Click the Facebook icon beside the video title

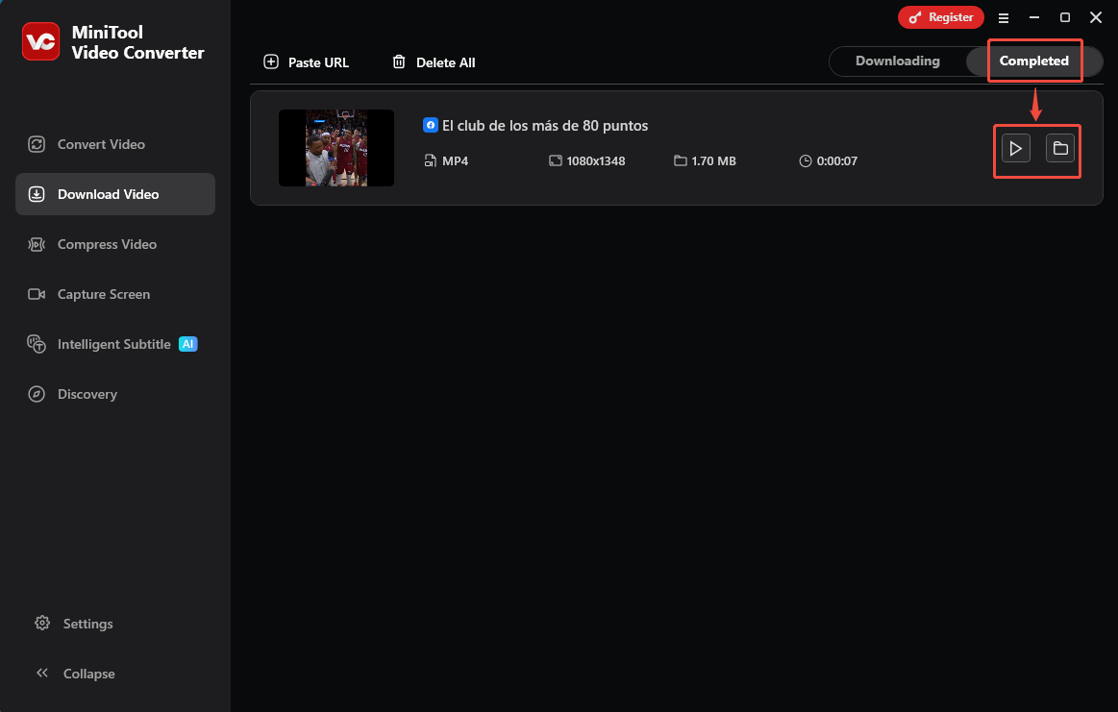click(431, 125)
